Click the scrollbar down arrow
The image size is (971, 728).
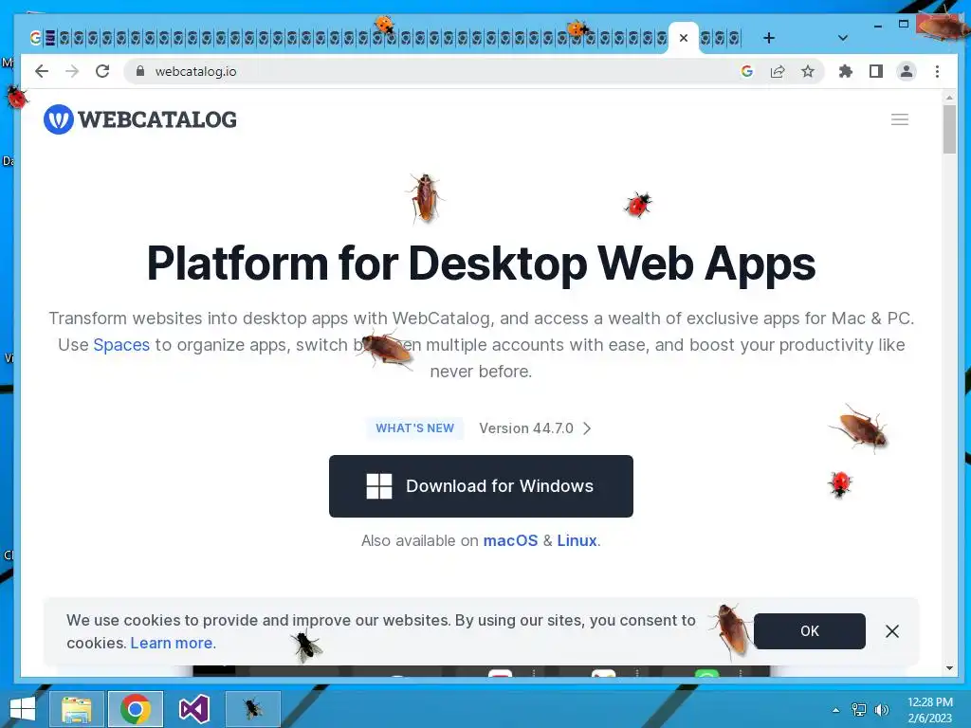950,668
